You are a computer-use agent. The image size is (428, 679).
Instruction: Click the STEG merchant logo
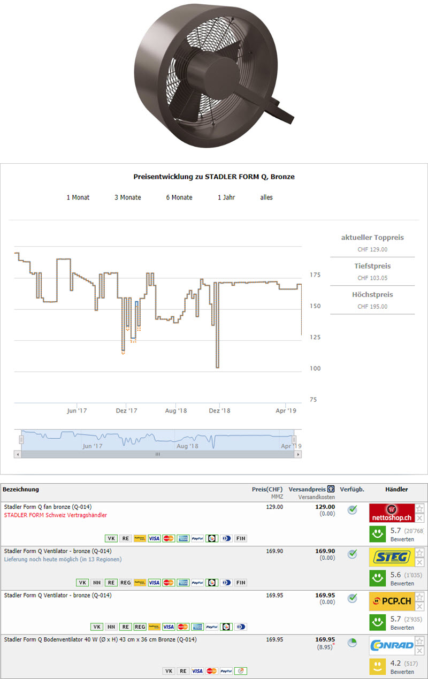coord(392,558)
